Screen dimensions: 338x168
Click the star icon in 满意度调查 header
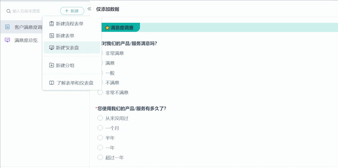107,28
